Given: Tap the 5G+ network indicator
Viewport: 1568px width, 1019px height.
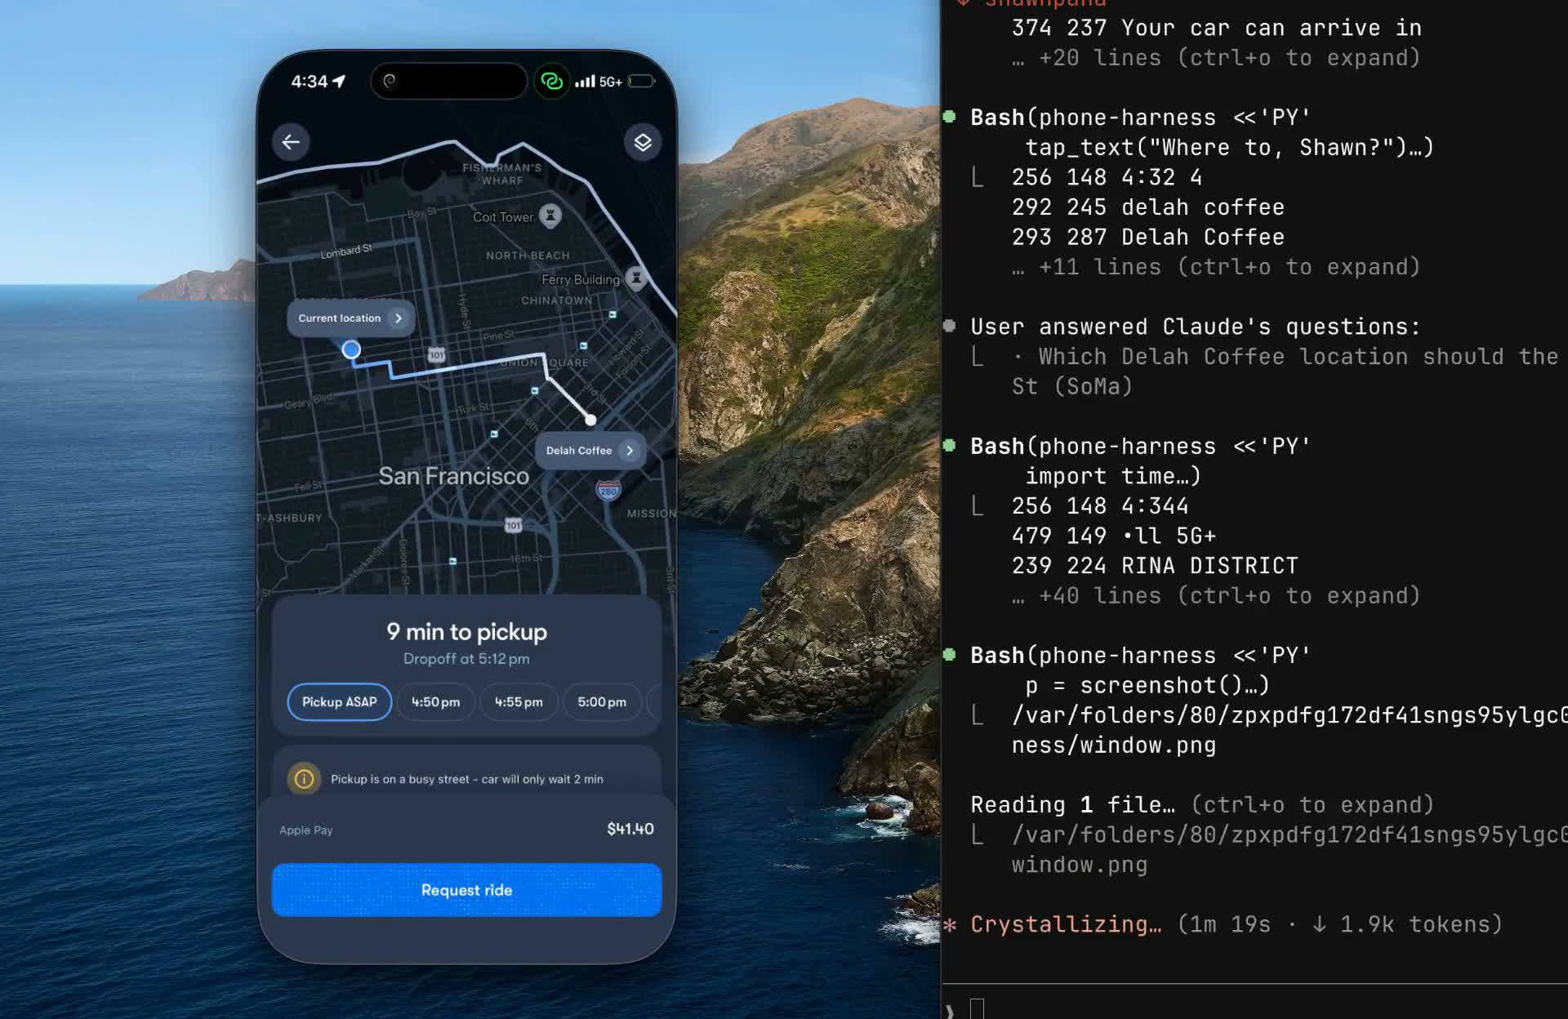Looking at the screenshot, I should (x=611, y=82).
